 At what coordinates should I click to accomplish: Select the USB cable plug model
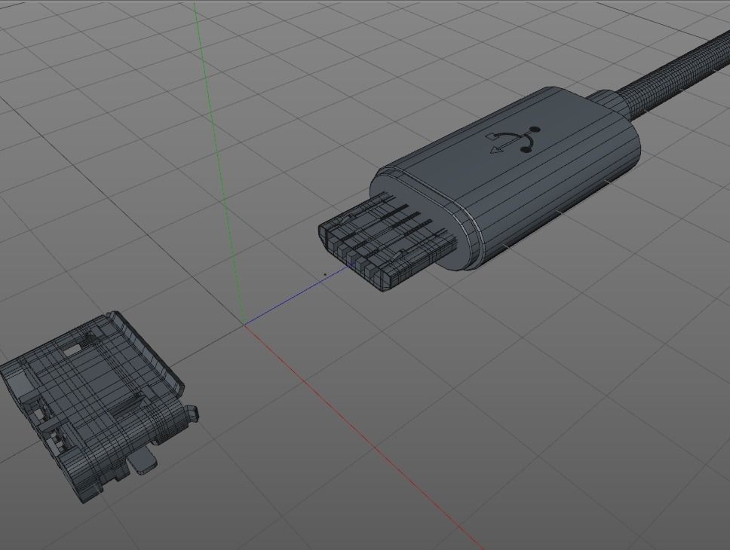pyautogui.click(x=505, y=179)
